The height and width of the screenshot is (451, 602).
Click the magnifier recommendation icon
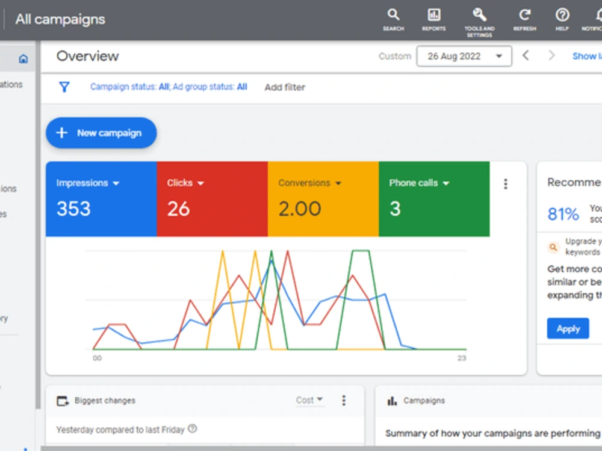[x=553, y=247]
